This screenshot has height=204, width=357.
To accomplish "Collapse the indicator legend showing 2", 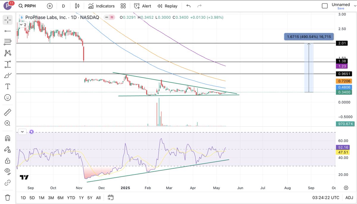I will point(23,25).
